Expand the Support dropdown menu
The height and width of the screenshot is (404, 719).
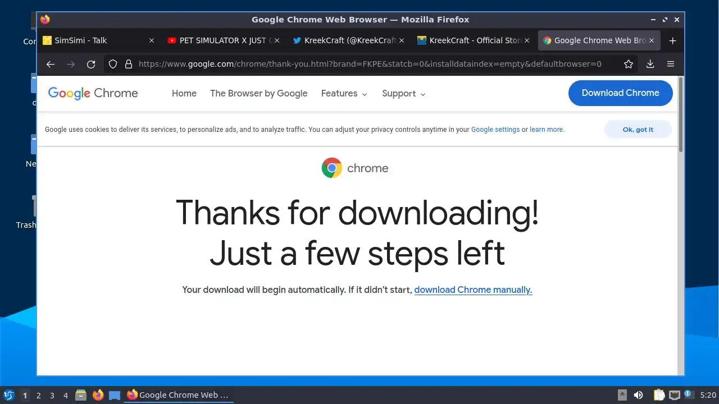[404, 94]
